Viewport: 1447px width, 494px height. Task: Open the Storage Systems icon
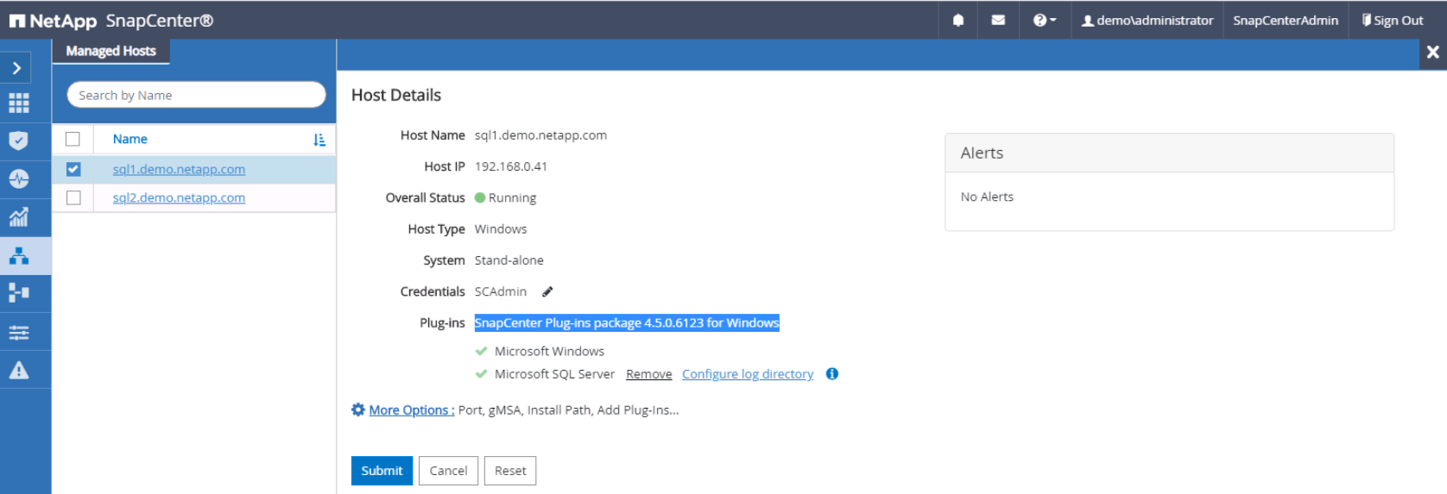[x=18, y=293]
